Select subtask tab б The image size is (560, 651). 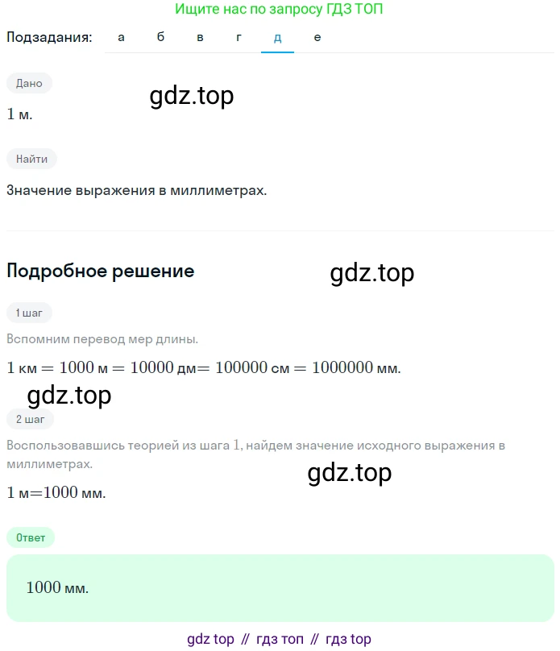[160, 37]
